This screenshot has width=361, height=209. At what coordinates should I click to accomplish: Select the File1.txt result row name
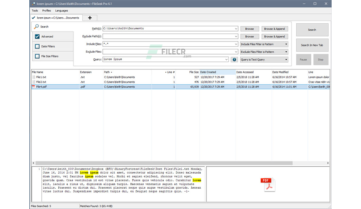[41, 77]
